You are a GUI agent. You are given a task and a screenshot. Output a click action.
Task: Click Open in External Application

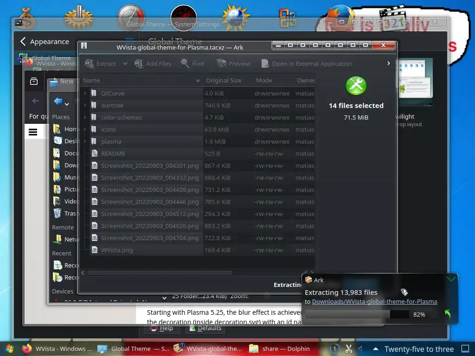pos(307,64)
